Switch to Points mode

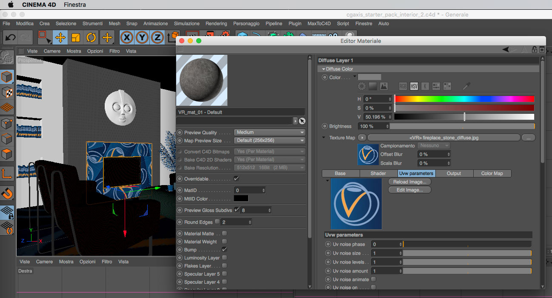(x=7, y=124)
